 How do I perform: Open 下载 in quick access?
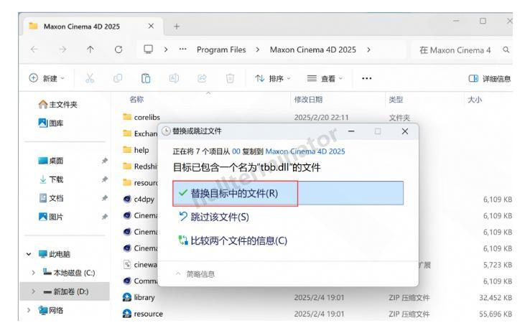[52, 179]
